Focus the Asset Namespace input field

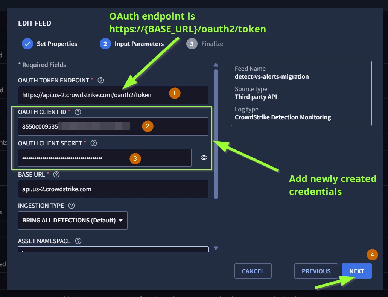pyautogui.click(x=113, y=249)
